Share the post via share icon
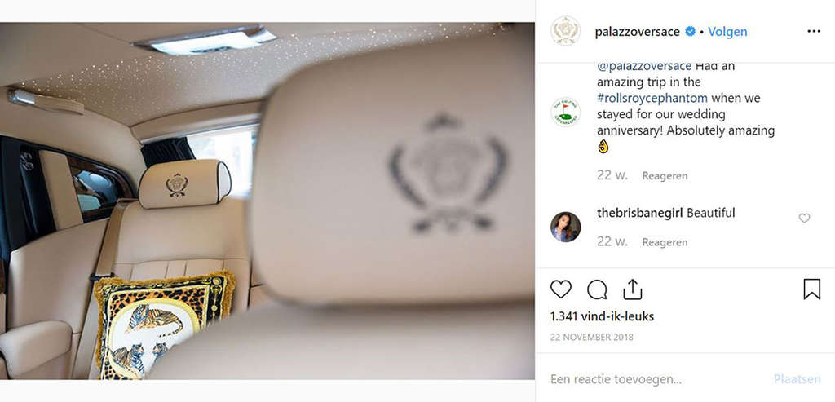Viewport: 835px width, 402px height. tap(632, 289)
